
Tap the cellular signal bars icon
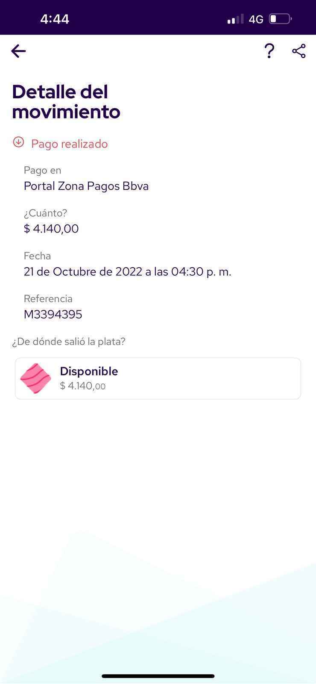[x=235, y=19]
